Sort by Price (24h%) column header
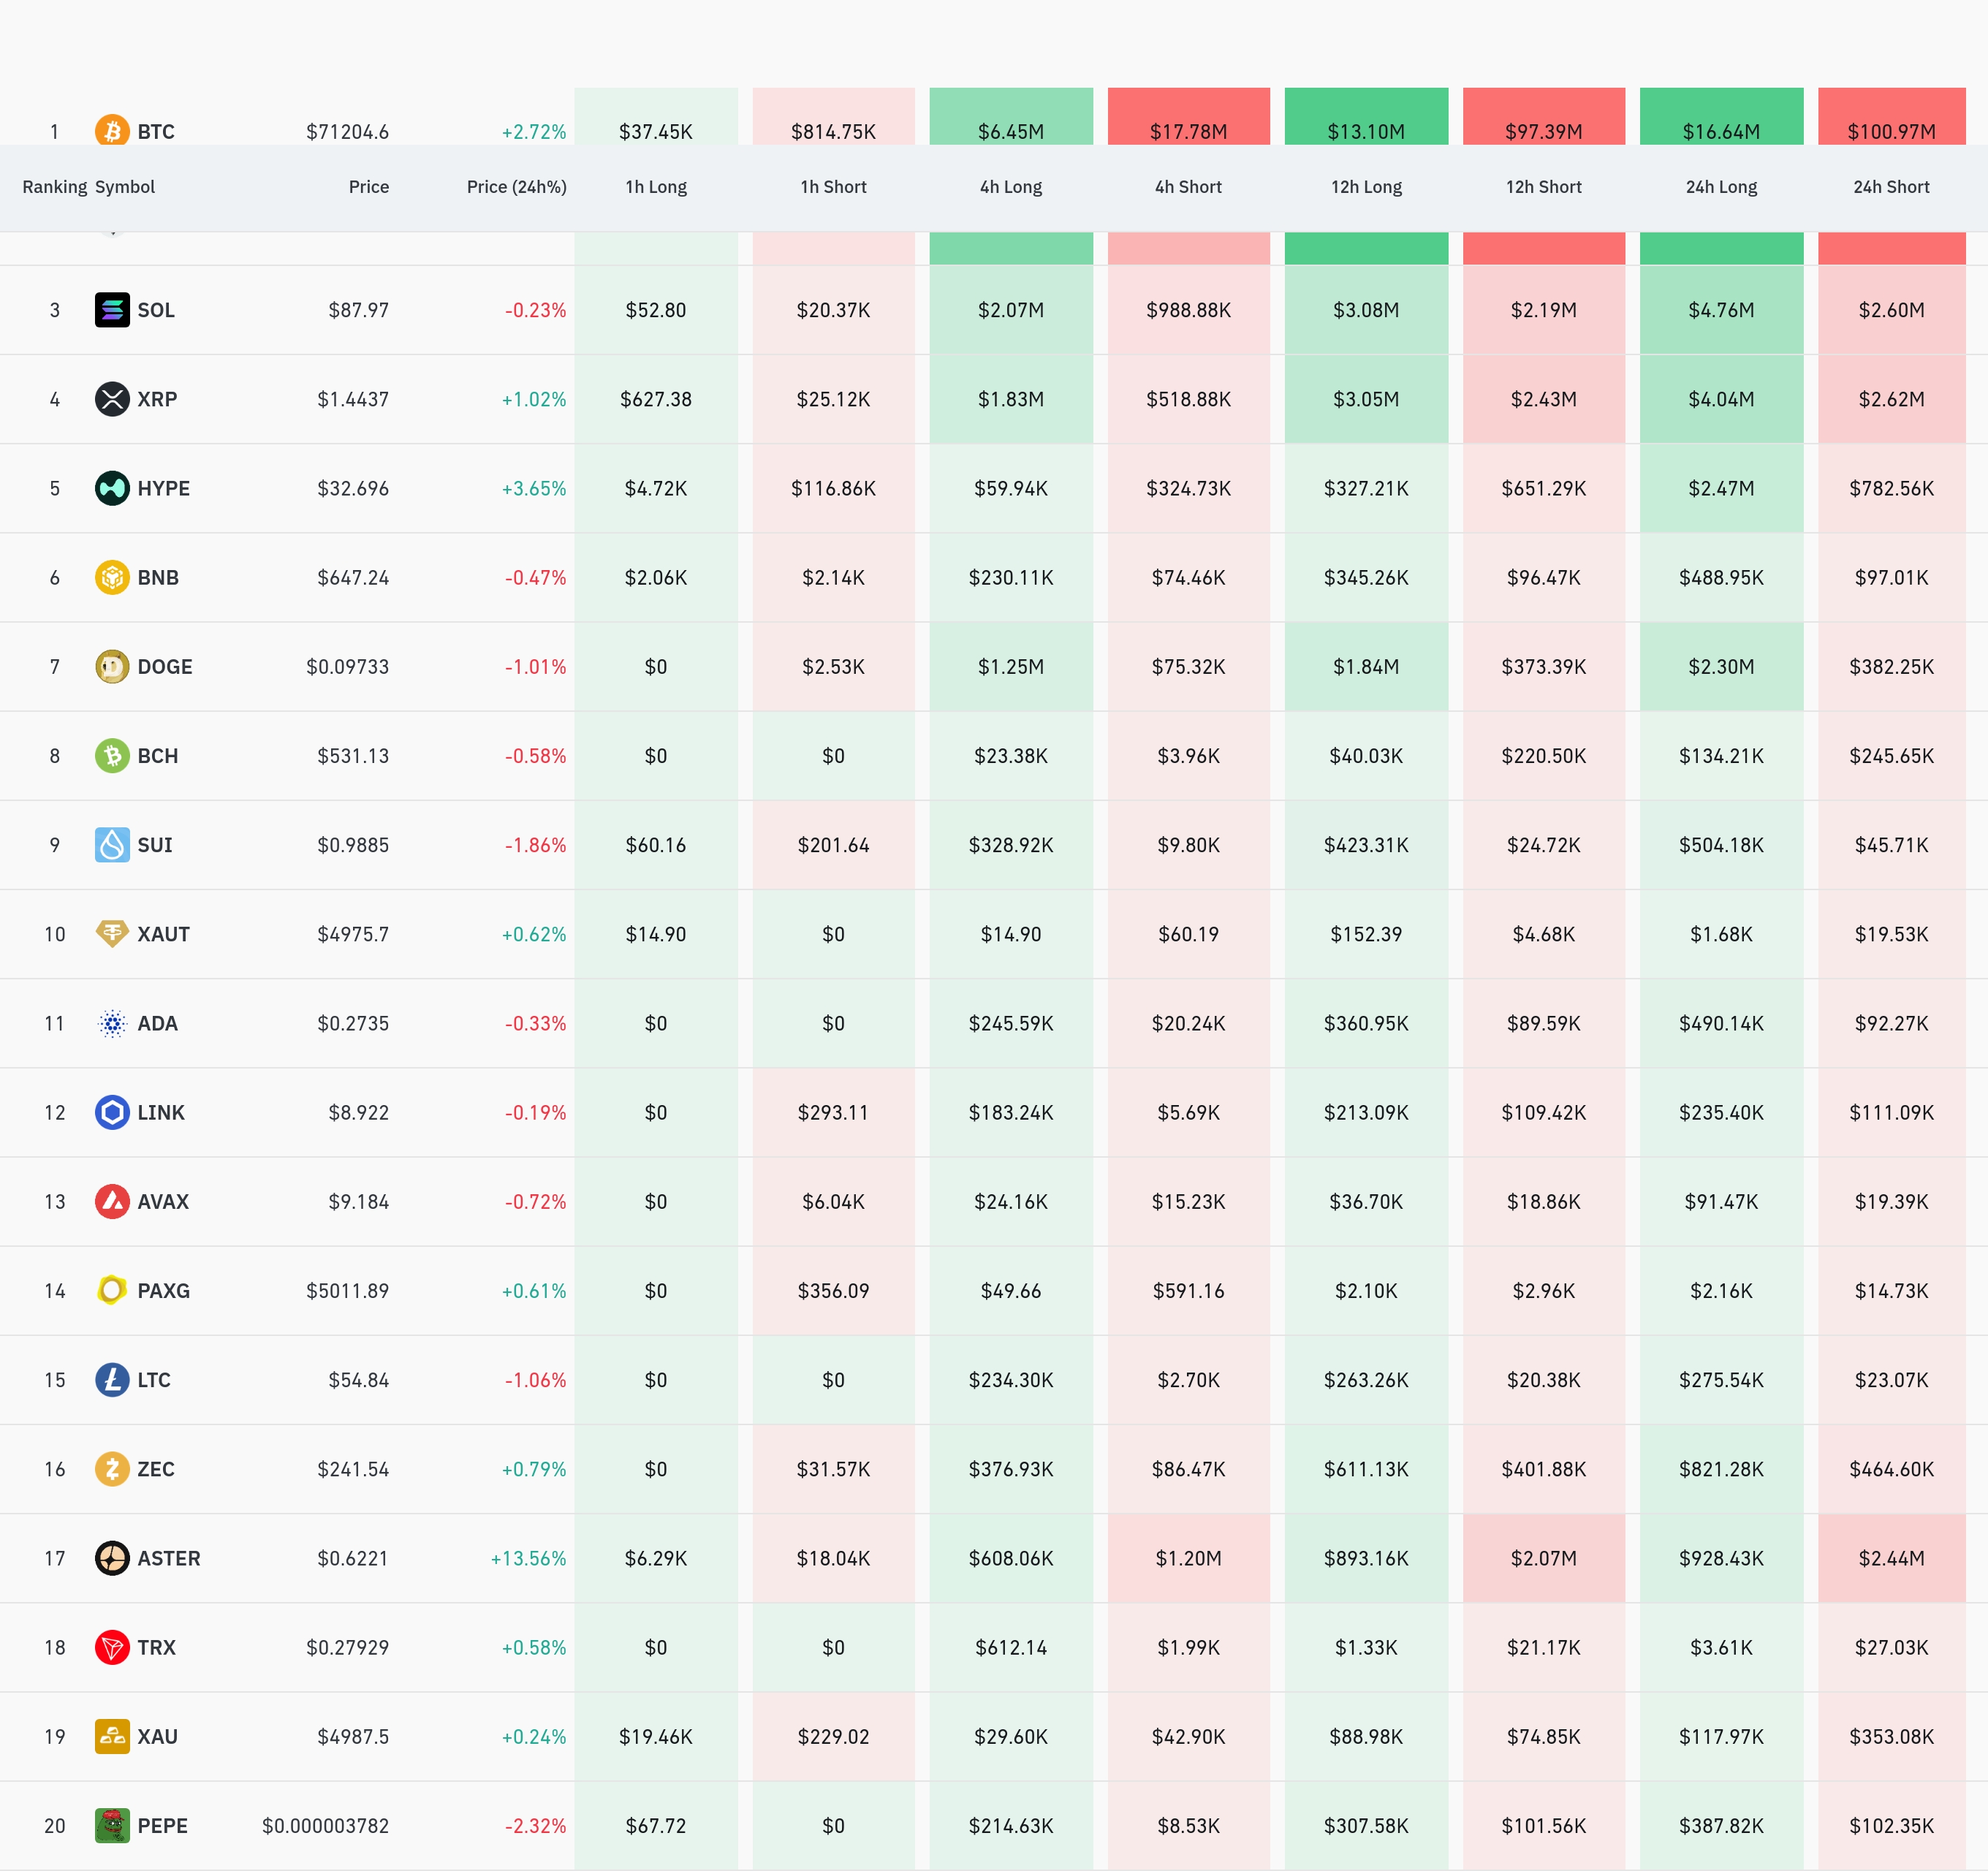 pos(516,187)
